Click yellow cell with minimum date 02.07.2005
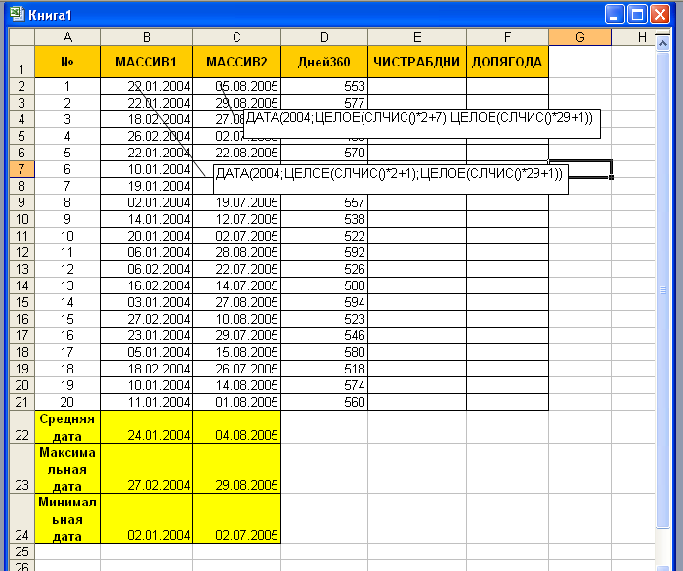The image size is (683, 571). (x=237, y=518)
